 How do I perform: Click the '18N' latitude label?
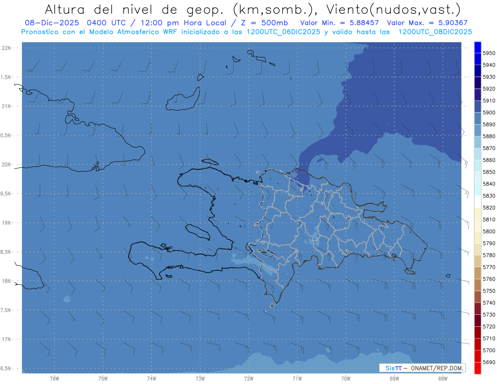pyautogui.click(x=6, y=281)
